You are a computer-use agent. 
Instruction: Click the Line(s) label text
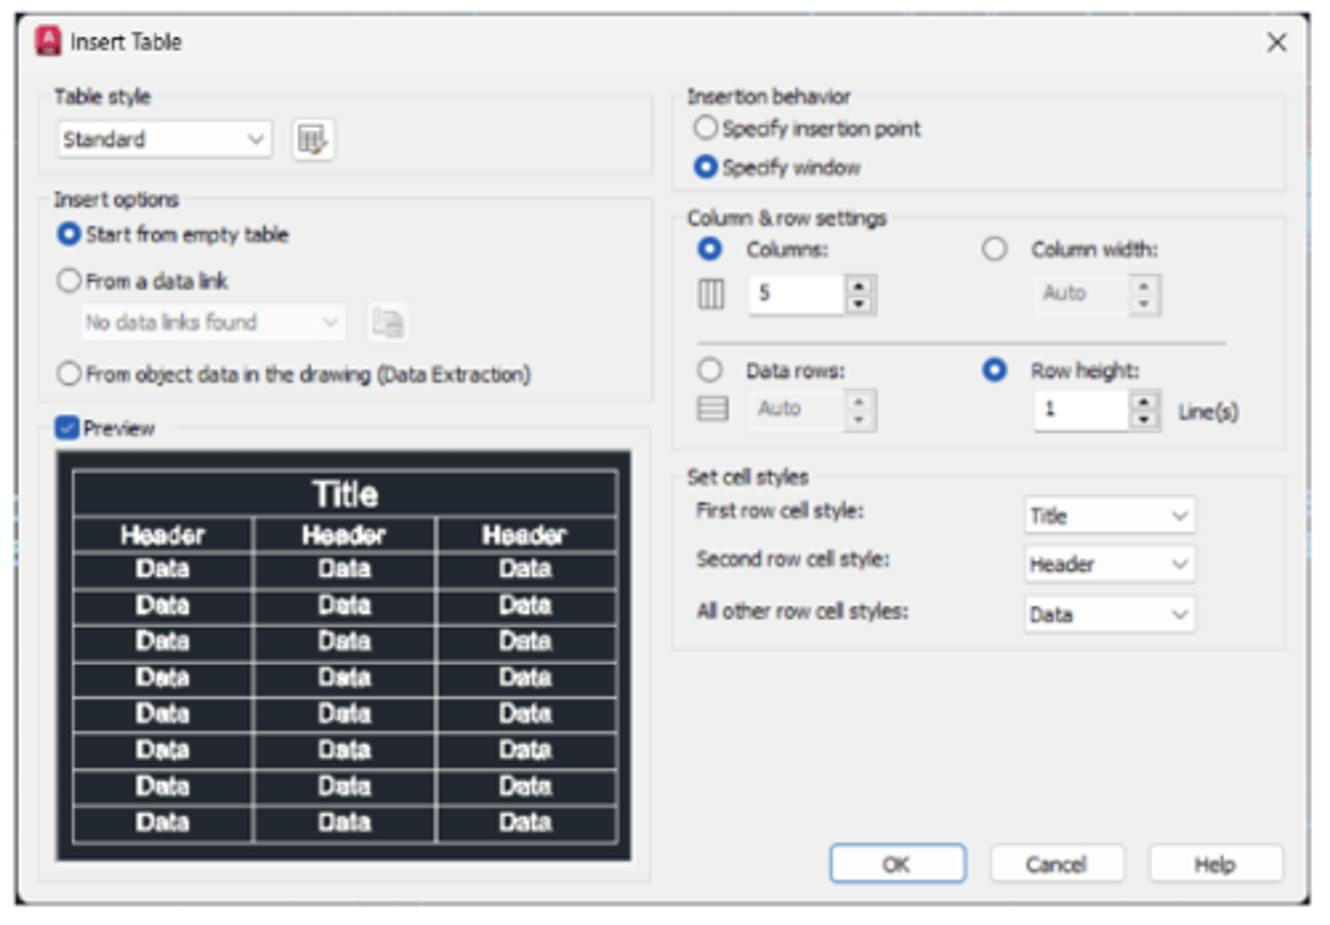[x=1208, y=412]
